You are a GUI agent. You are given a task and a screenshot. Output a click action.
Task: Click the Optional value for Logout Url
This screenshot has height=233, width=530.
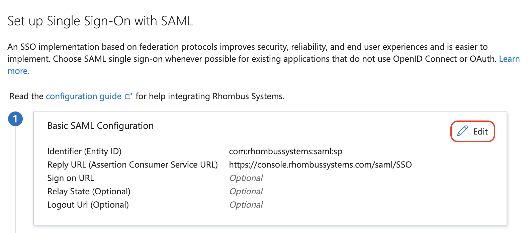point(246,205)
